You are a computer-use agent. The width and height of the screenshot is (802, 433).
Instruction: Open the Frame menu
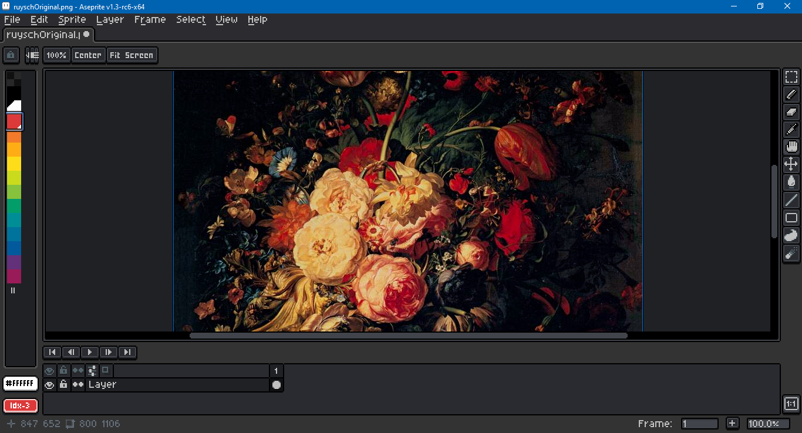pos(150,19)
